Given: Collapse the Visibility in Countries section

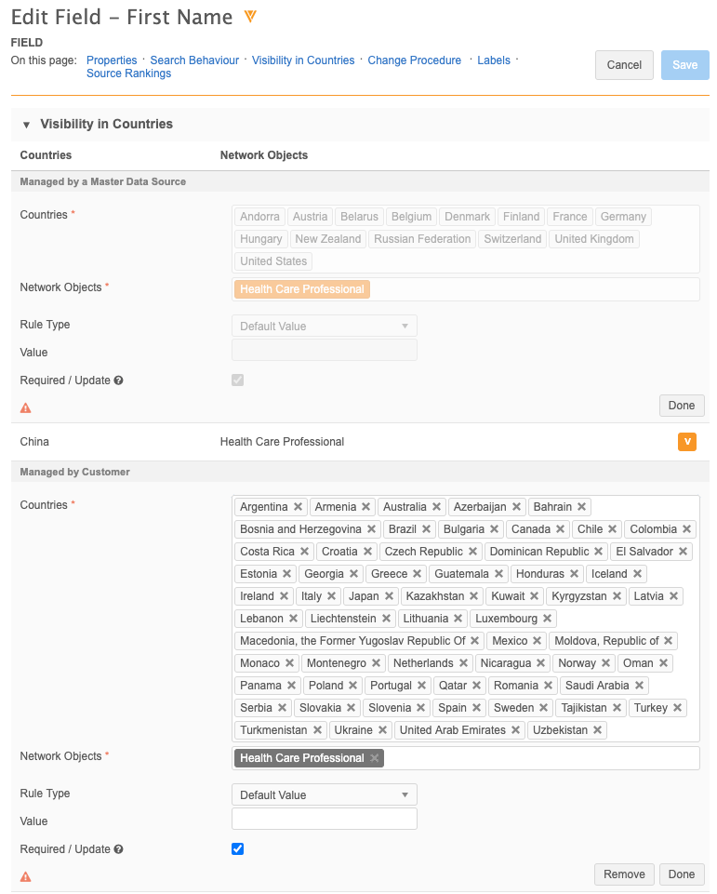Looking at the screenshot, I should click(x=26, y=125).
